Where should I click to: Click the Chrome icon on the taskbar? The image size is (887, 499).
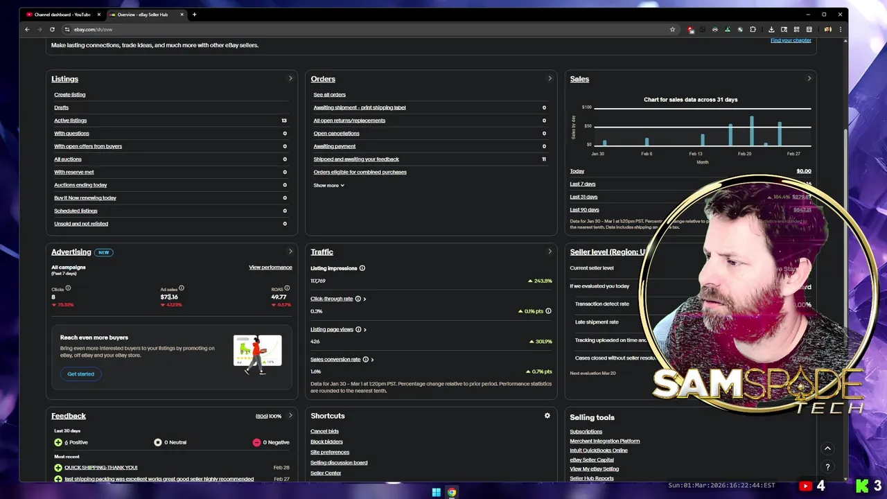click(452, 492)
